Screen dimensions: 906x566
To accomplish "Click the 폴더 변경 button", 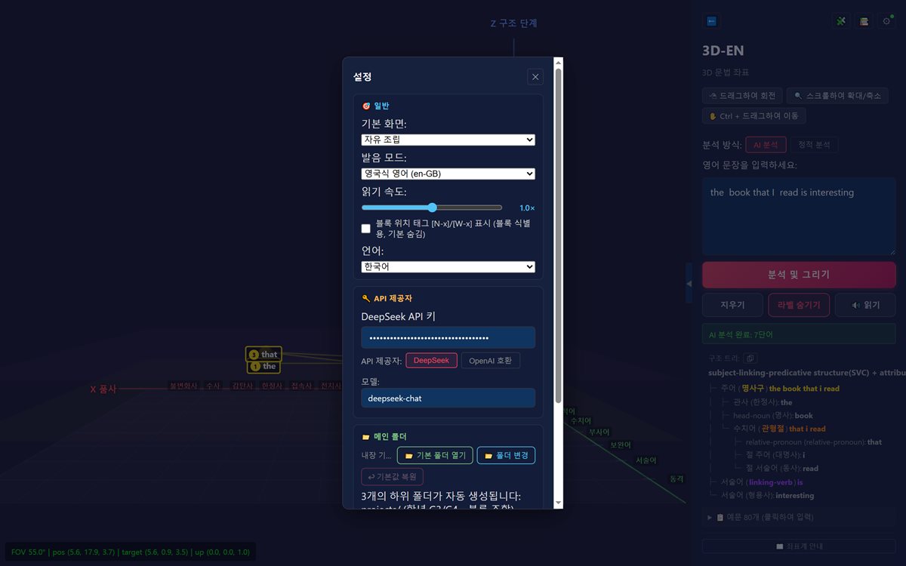I will click(507, 456).
